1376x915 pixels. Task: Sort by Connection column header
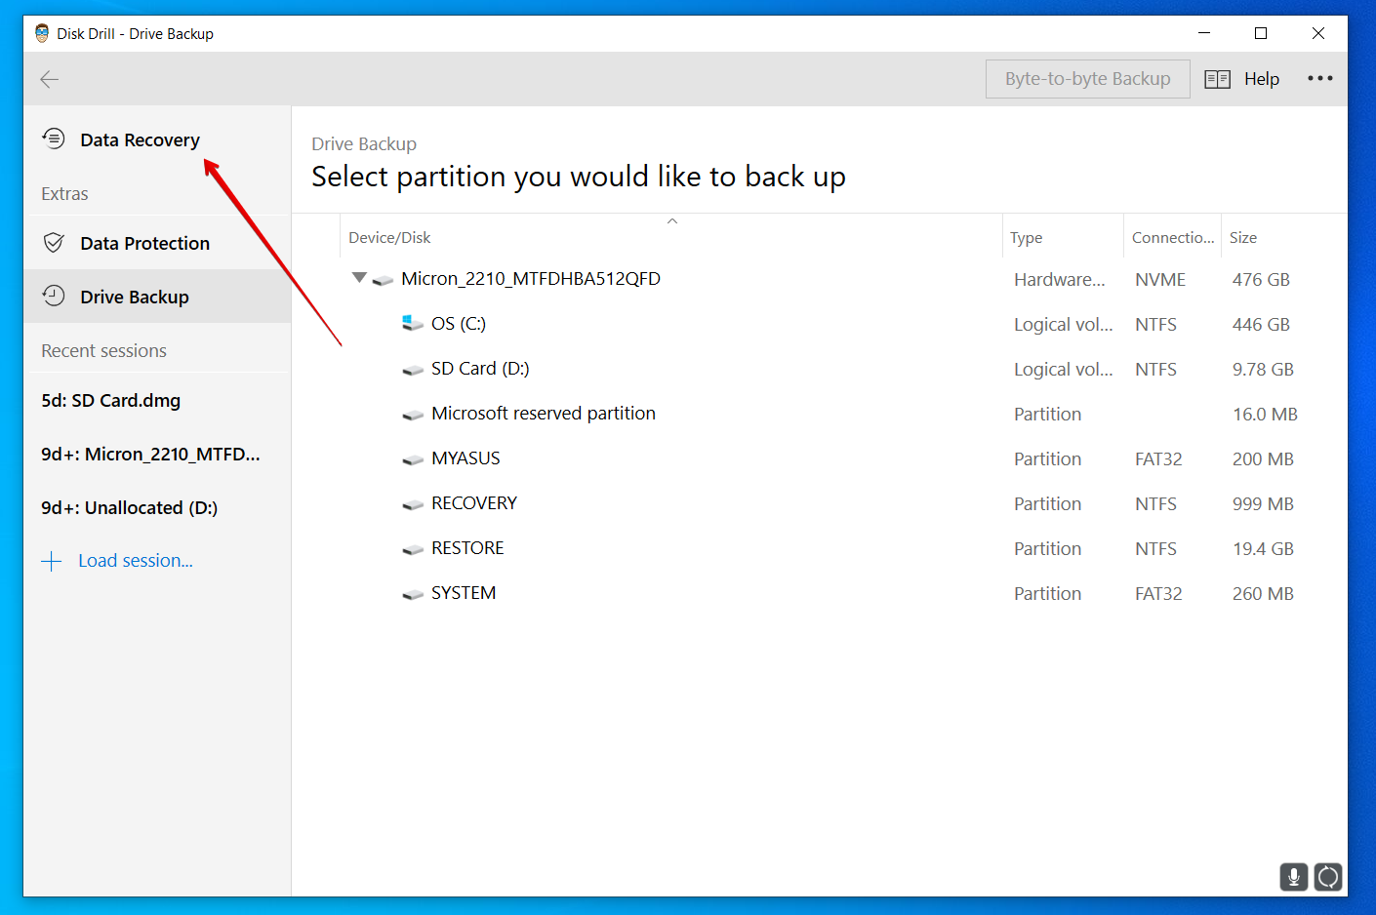1172,238
